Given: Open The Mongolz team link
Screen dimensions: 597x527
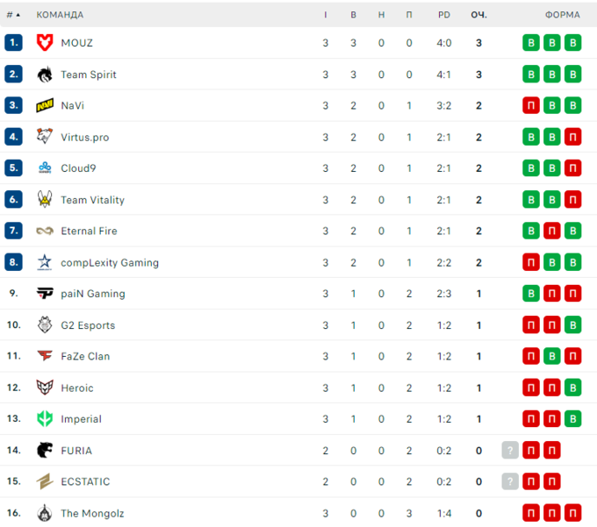Looking at the screenshot, I should pos(94,513).
